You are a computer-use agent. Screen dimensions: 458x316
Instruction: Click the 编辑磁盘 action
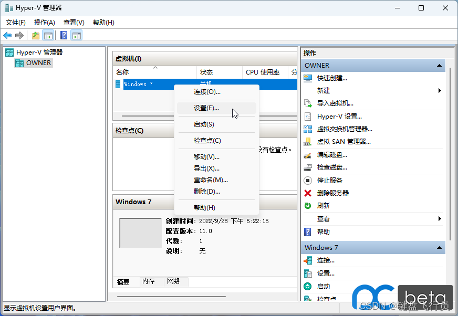(329, 154)
